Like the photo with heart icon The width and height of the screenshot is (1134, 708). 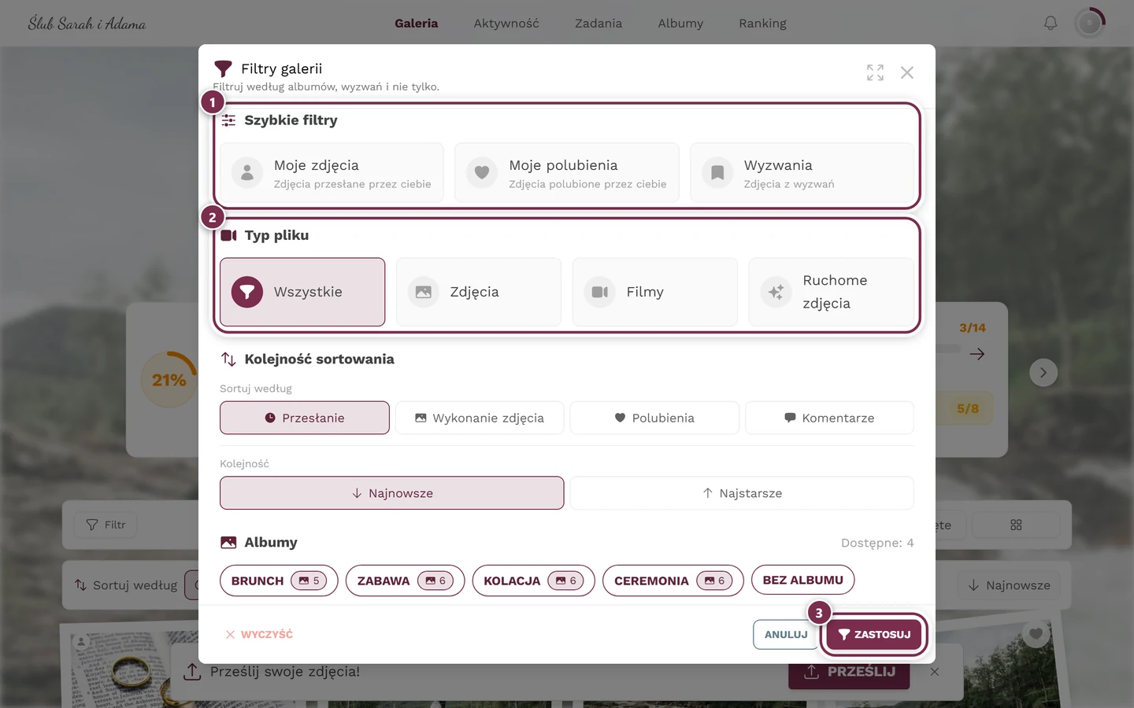[1036, 633]
